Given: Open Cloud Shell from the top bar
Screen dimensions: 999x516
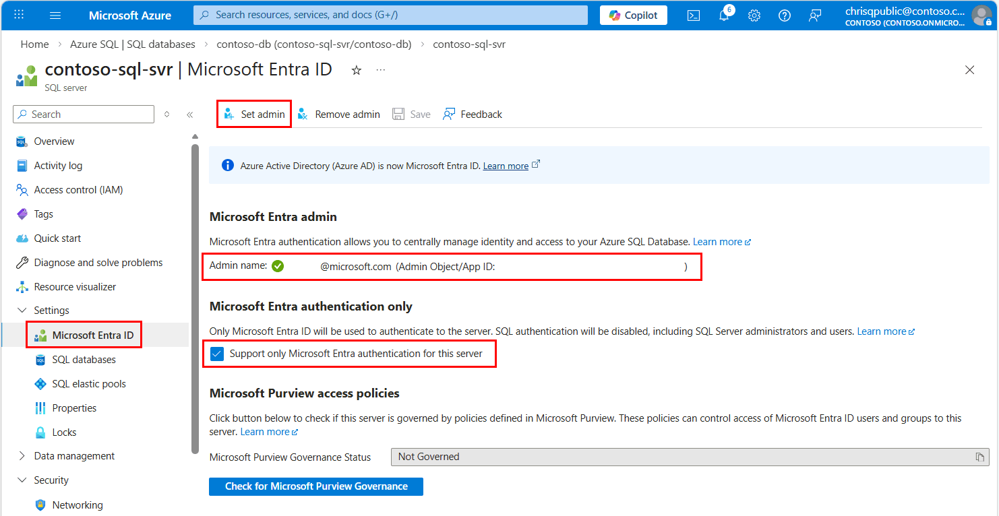Looking at the screenshot, I should pyautogui.click(x=693, y=15).
